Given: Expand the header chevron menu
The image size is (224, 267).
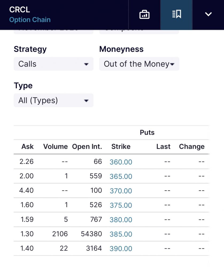Looking at the screenshot, I should [x=208, y=14].
